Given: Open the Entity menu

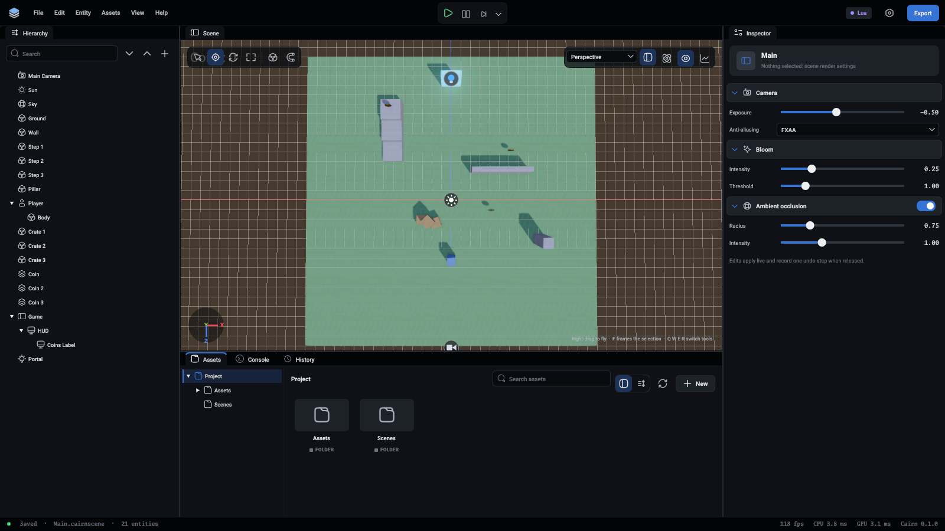Looking at the screenshot, I should tap(83, 13).
